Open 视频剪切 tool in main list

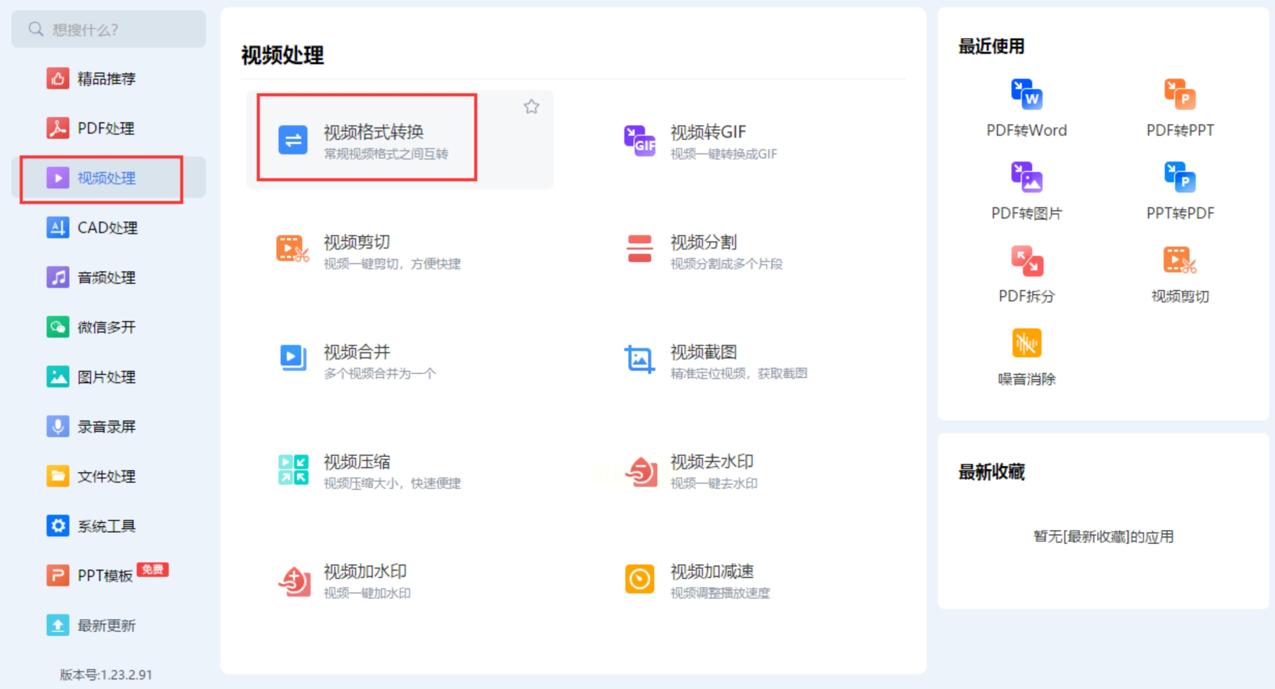pyautogui.click(x=400, y=251)
